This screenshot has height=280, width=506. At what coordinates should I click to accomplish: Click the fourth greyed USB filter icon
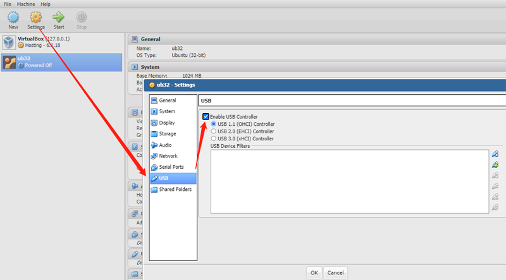495,186
